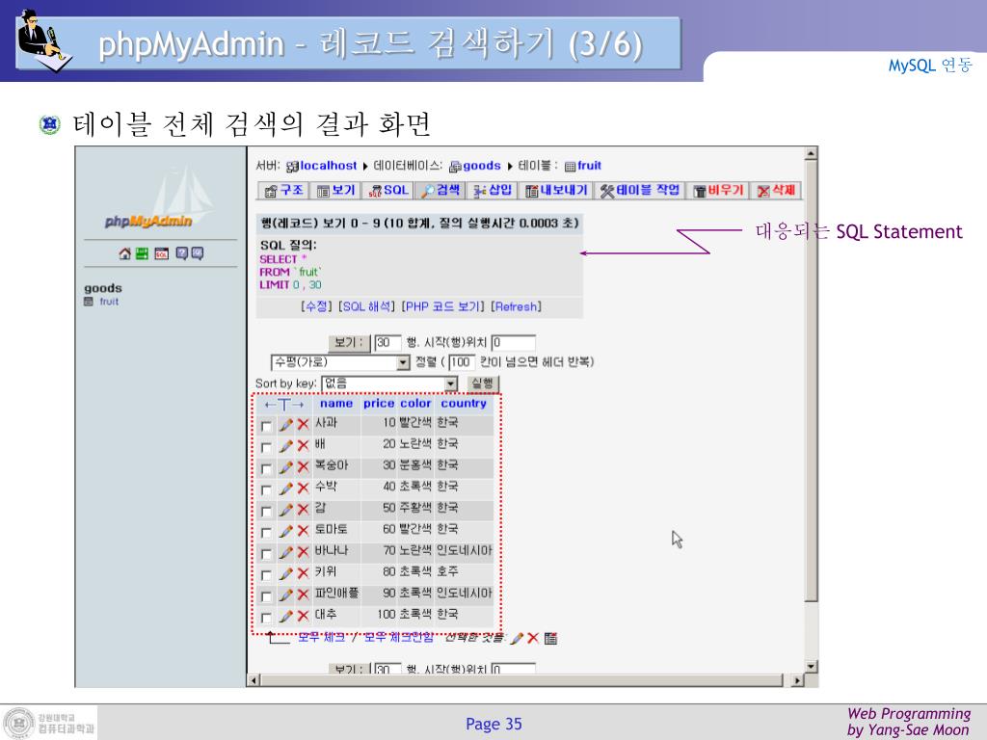Edit the 감 row with pencil icon
Viewport: 987px width, 740px height.
point(285,510)
